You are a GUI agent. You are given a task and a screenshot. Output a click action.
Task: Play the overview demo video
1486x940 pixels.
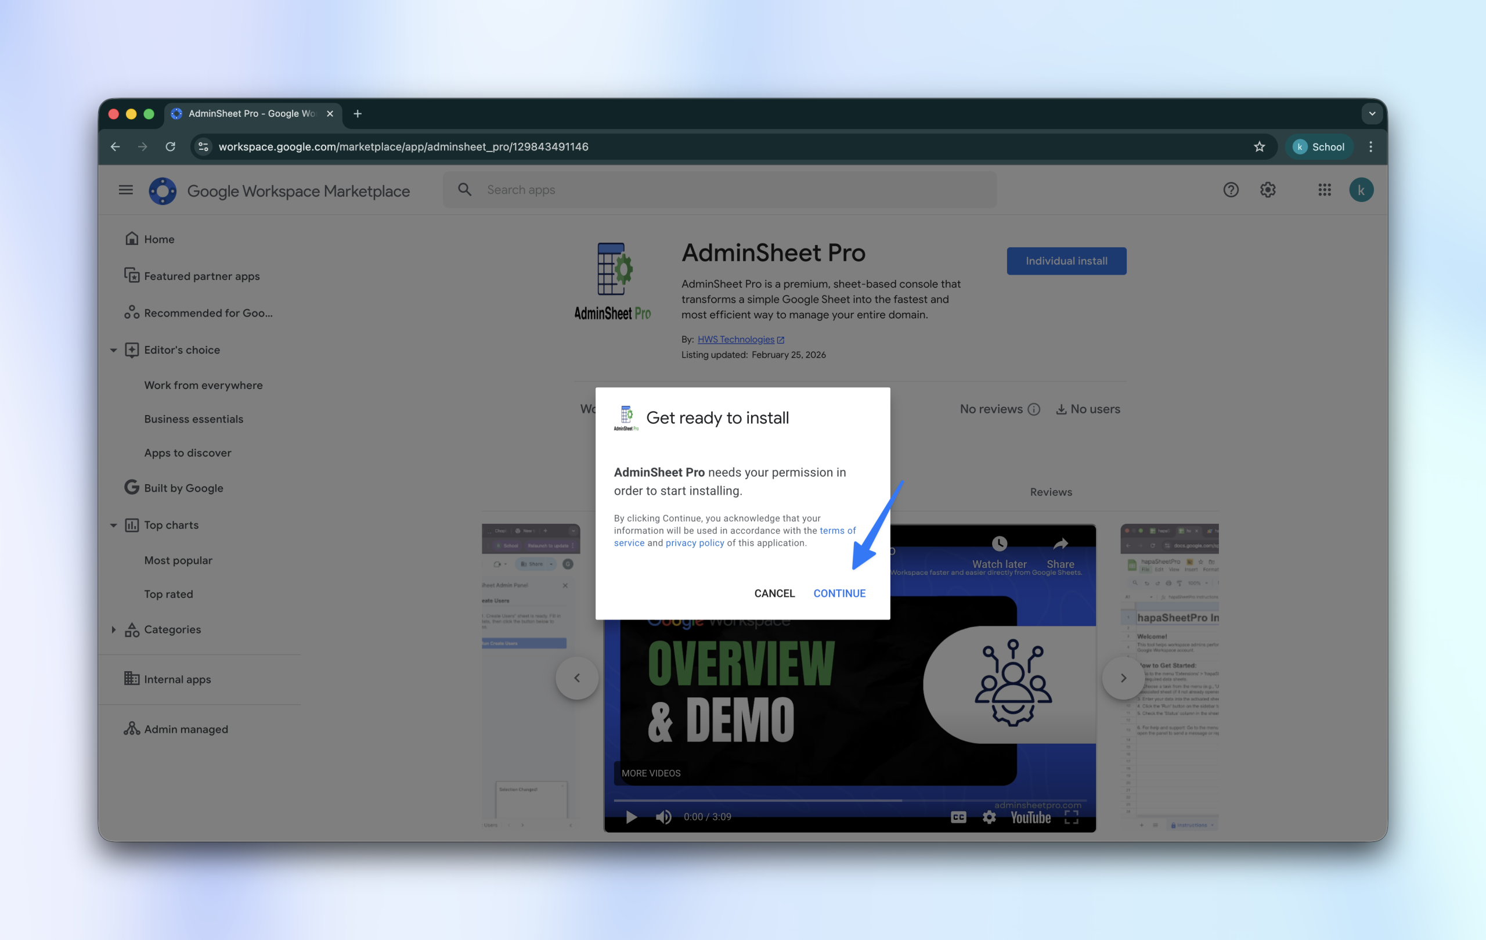click(x=631, y=816)
